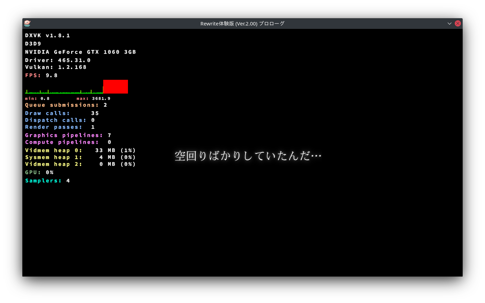Click the Rewrite app icon in title bar

27,23
